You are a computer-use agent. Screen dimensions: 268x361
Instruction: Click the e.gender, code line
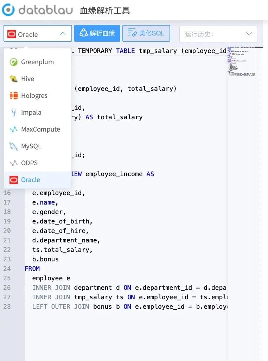pos(49,212)
